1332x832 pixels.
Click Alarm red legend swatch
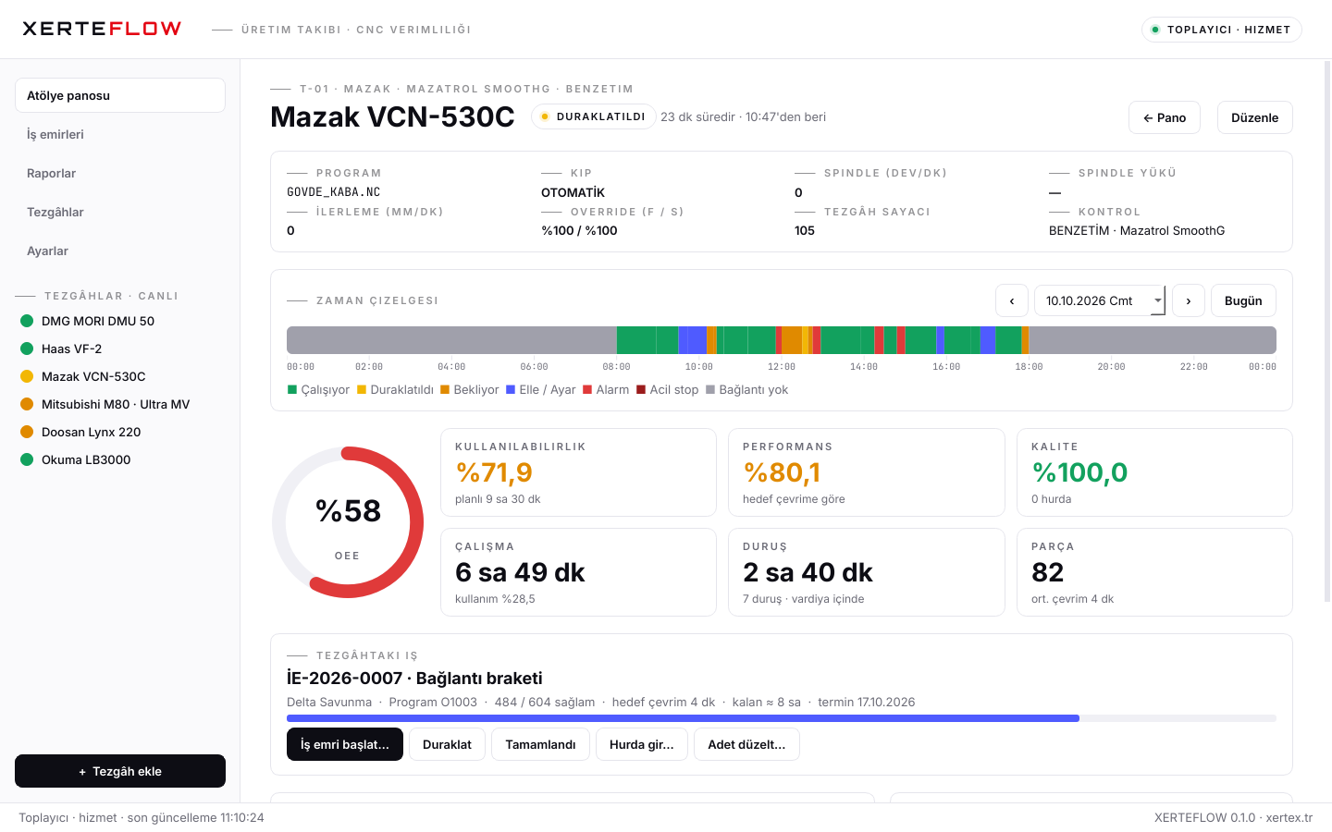coord(587,390)
